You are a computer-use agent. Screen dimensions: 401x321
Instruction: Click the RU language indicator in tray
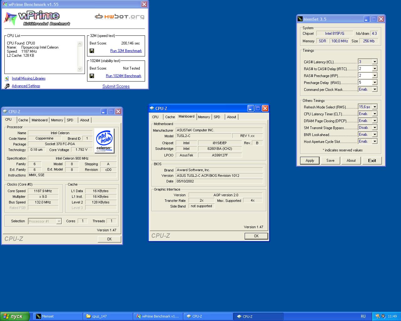[x=363, y=316]
